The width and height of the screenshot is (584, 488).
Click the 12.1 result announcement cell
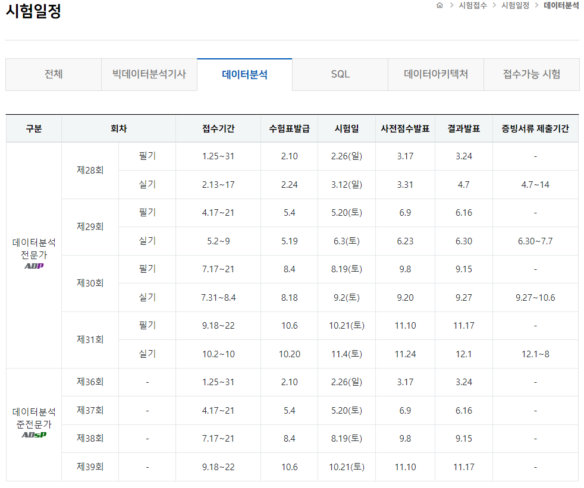click(x=464, y=354)
